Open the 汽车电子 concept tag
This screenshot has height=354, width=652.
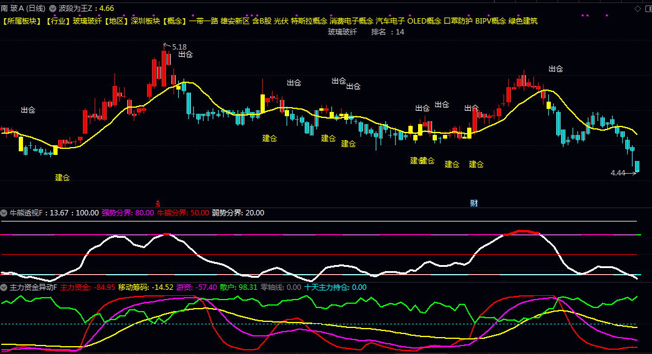click(390, 21)
